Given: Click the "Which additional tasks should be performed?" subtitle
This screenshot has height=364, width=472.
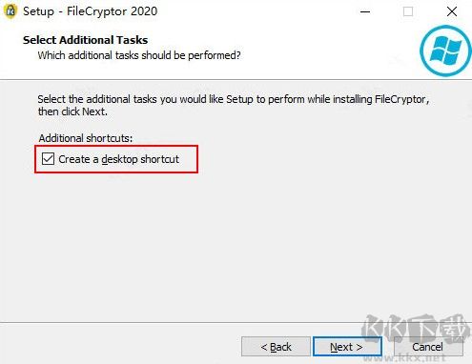Looking at the screenshot, I should tap(139, 55).
